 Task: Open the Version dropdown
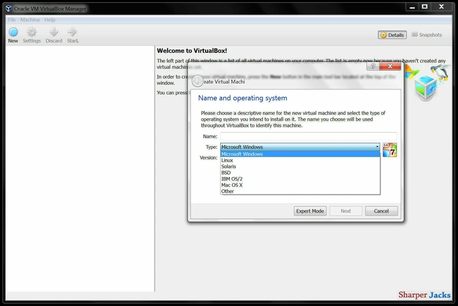pos(300,158)
